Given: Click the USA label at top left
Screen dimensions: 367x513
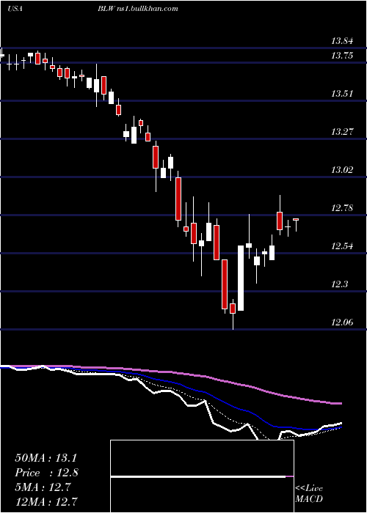Looking at the screenshot, I should [x=15, y=9].
